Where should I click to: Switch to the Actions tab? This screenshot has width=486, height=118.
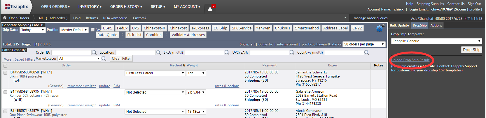[x=436, y=25]
